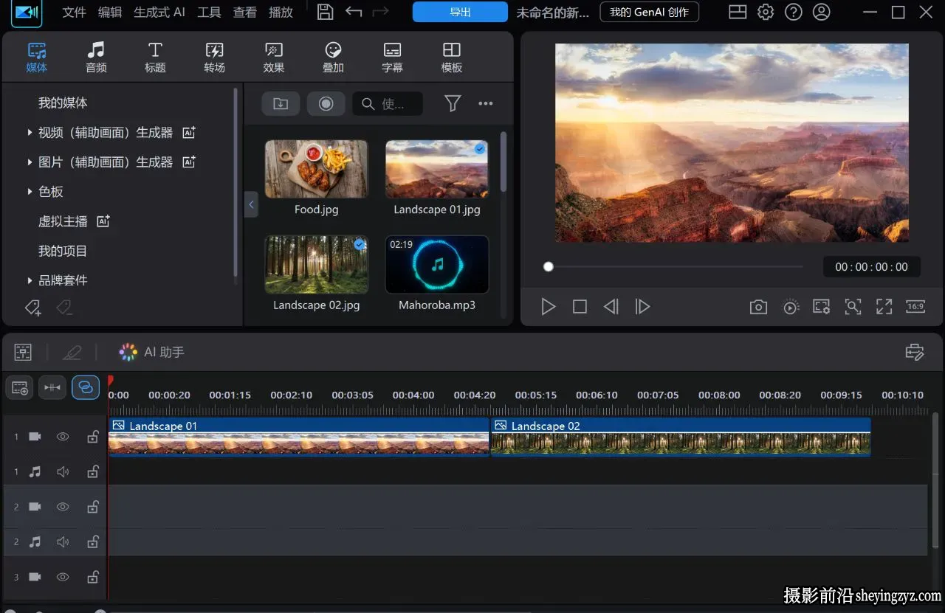Click the save project floppy icon
Viewport: 945px width, 613px height.
pyautogui.click(x=325, y=12)
